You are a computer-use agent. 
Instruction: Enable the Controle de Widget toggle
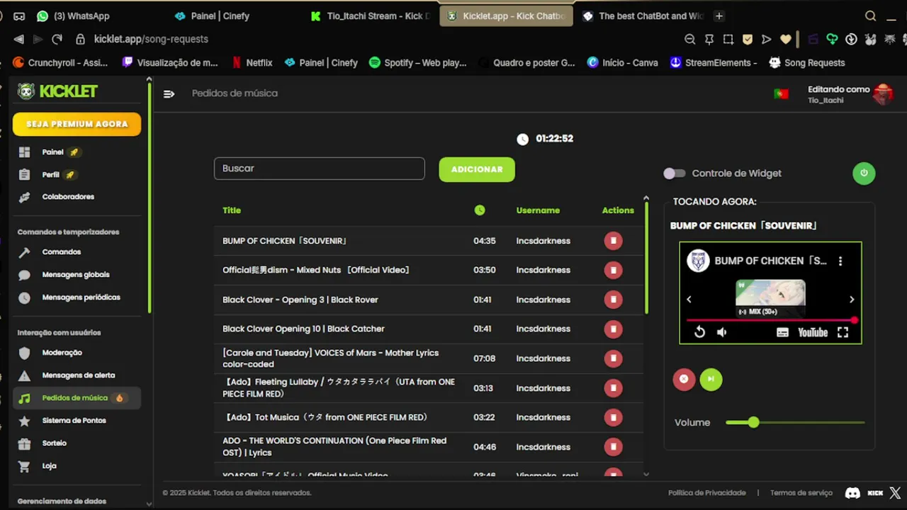(x=675, y=174)
